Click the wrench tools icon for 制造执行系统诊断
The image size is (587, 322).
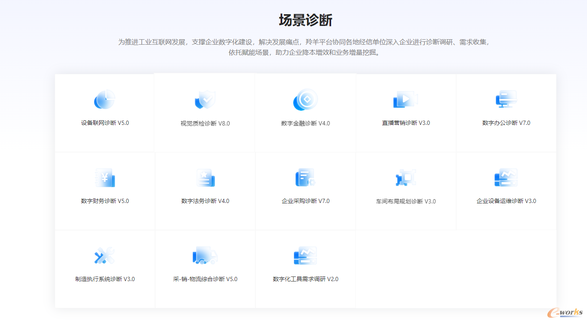105,256
